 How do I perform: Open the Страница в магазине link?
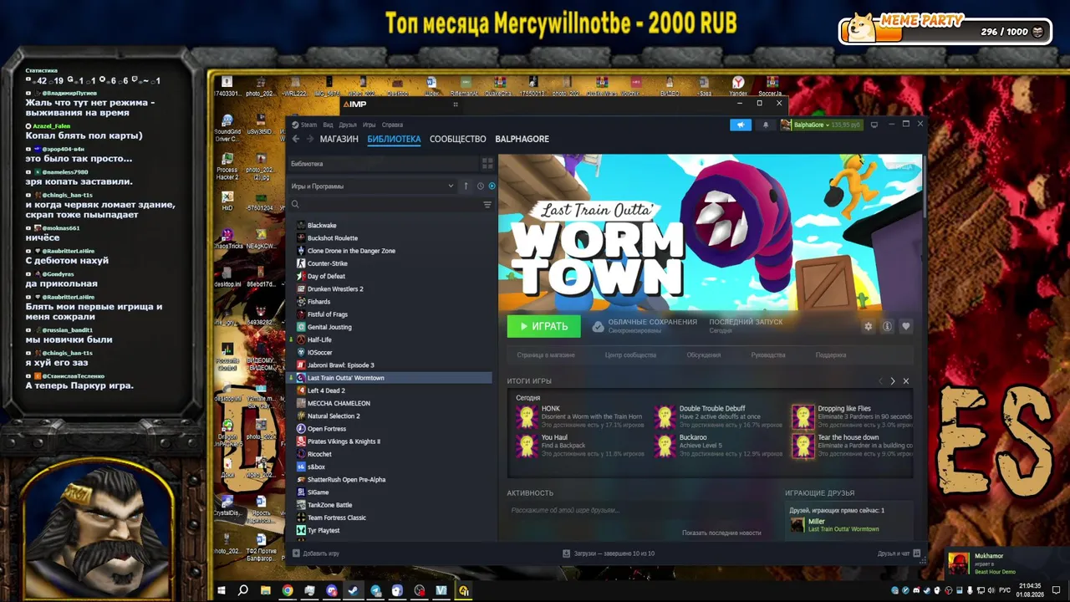[546, 355]
